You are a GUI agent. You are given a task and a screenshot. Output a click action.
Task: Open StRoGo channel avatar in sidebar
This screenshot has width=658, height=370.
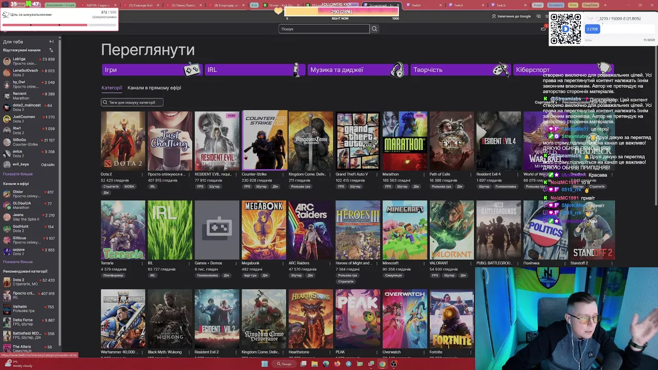tap(7, 142)
